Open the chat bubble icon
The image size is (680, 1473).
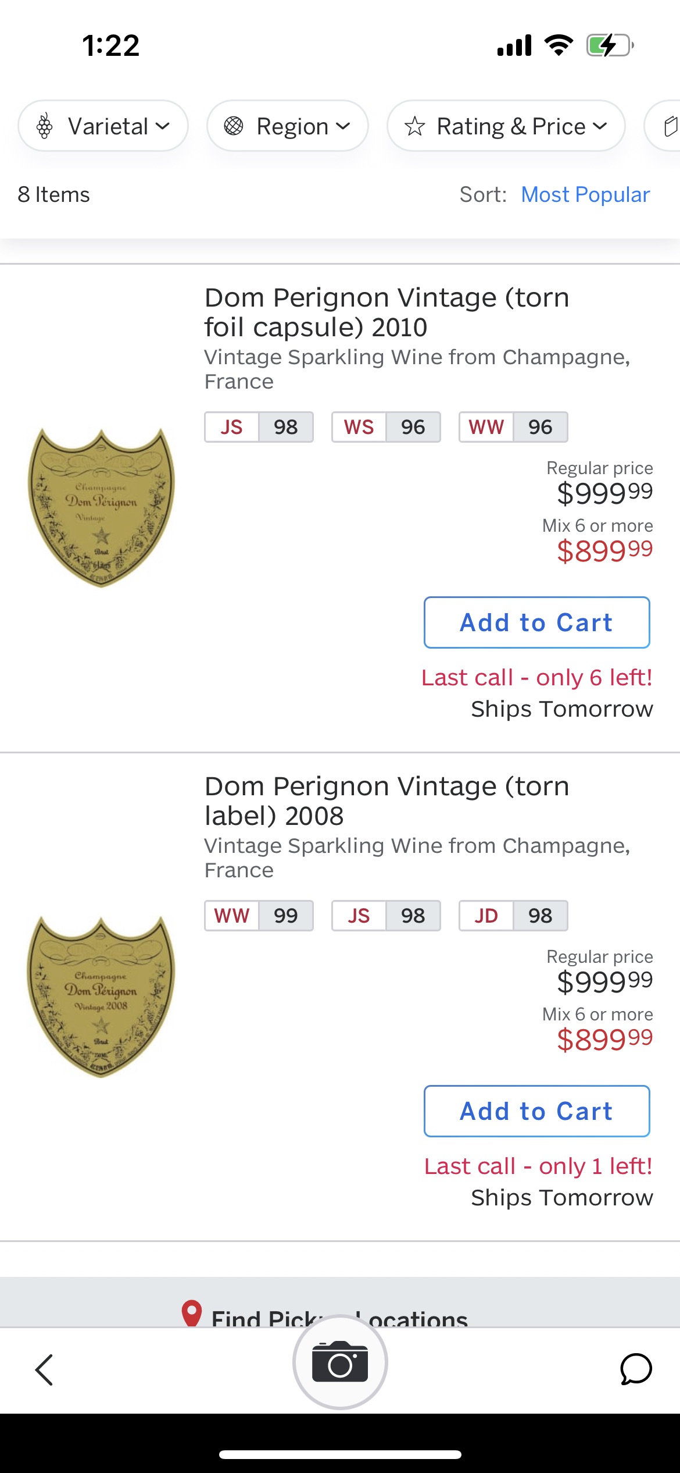click(636, 1369)
